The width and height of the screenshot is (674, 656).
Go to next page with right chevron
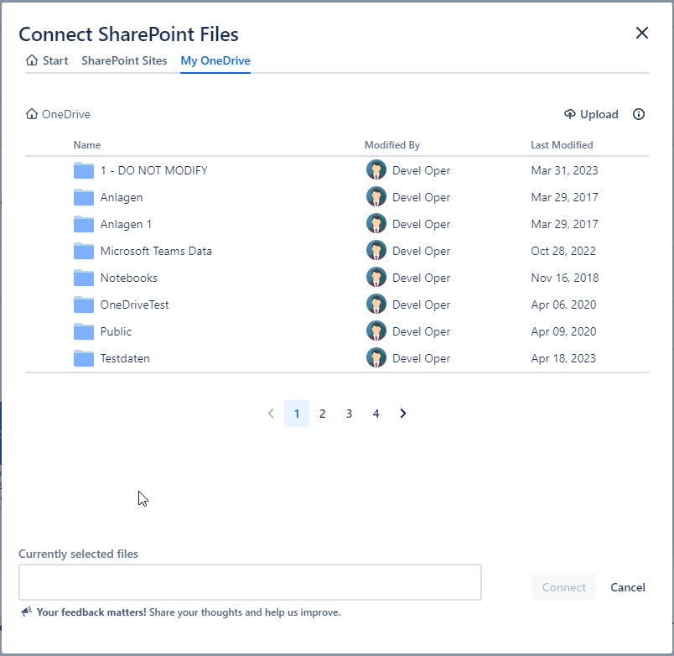[403, 414]
